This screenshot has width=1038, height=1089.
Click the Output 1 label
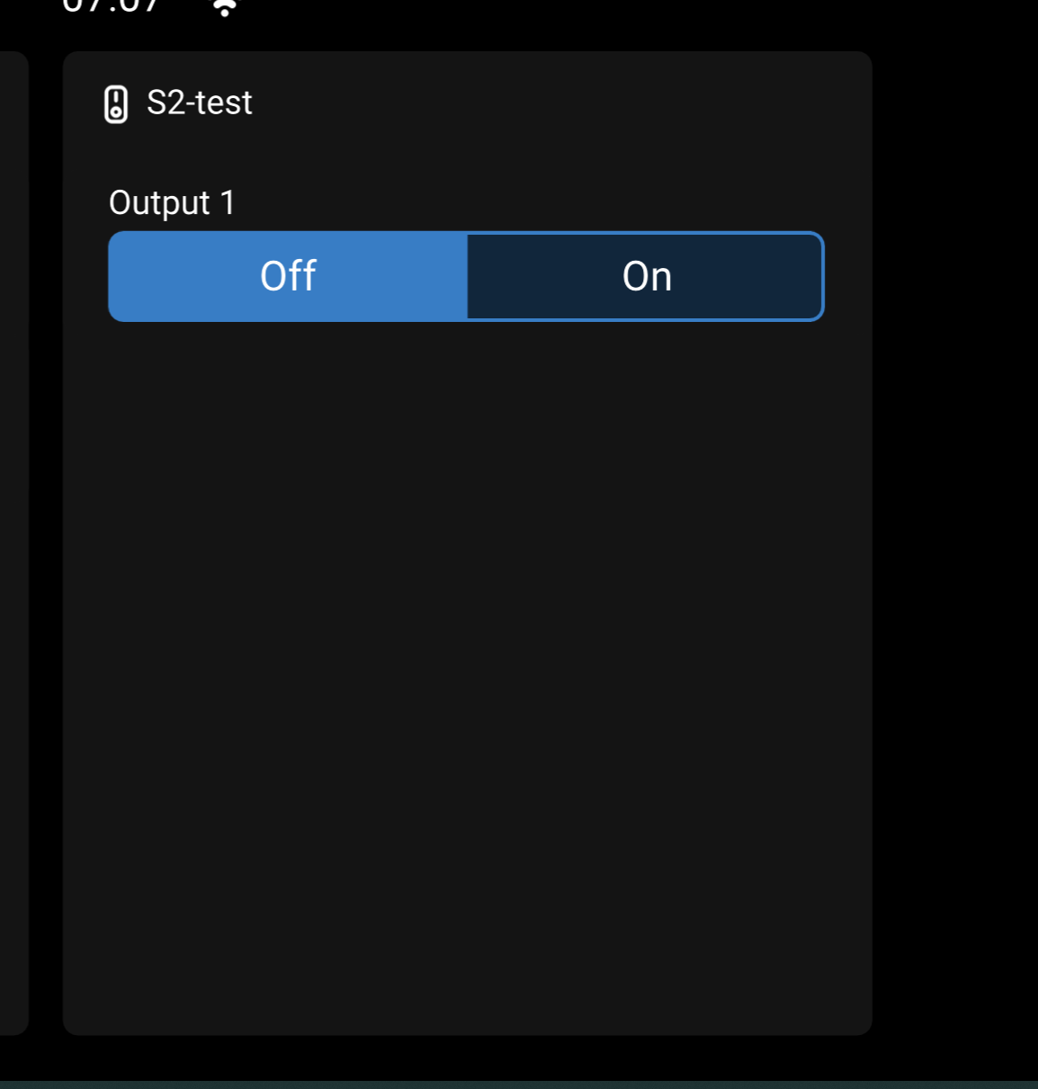coord(172,203)
